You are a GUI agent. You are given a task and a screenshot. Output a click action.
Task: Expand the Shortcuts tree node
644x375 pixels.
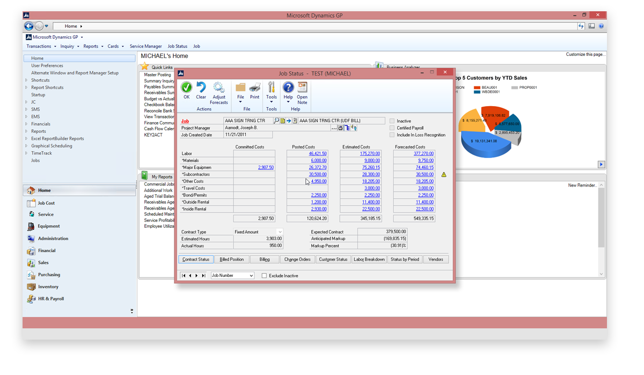click(26, 80)
